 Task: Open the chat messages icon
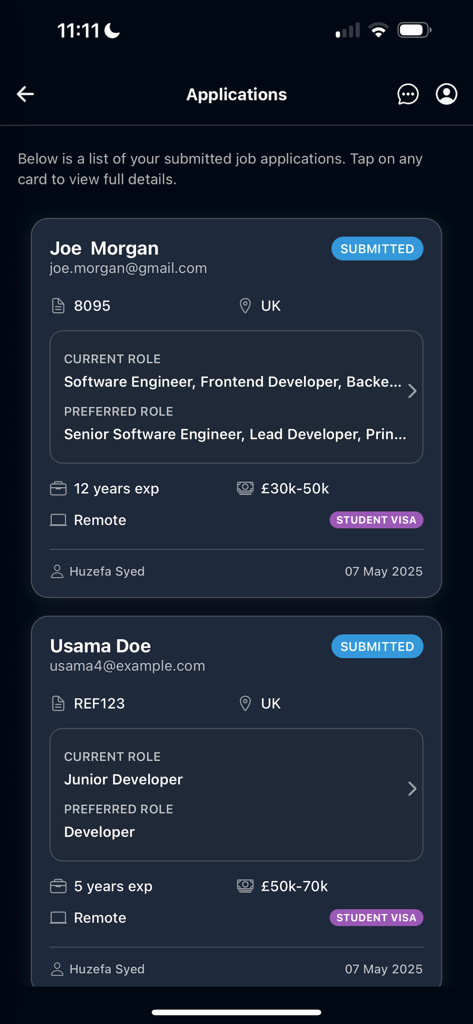point(408,94)
